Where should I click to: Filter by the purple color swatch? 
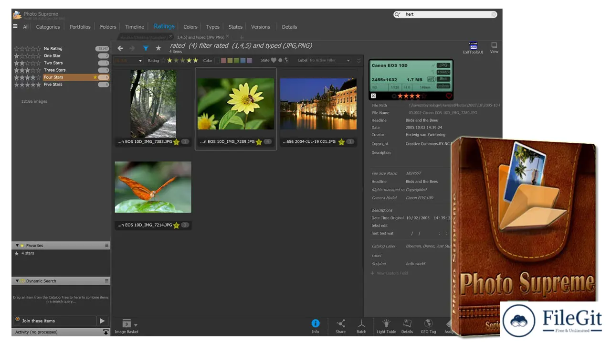[249, 61]
